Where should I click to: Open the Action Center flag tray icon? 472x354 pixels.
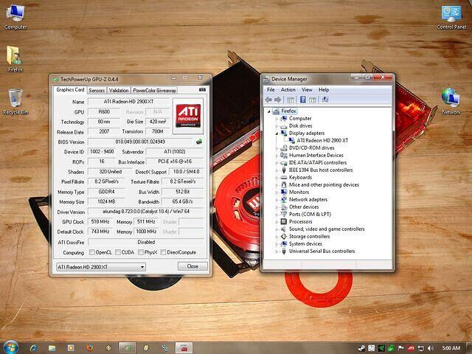click(x=401, y=348)
